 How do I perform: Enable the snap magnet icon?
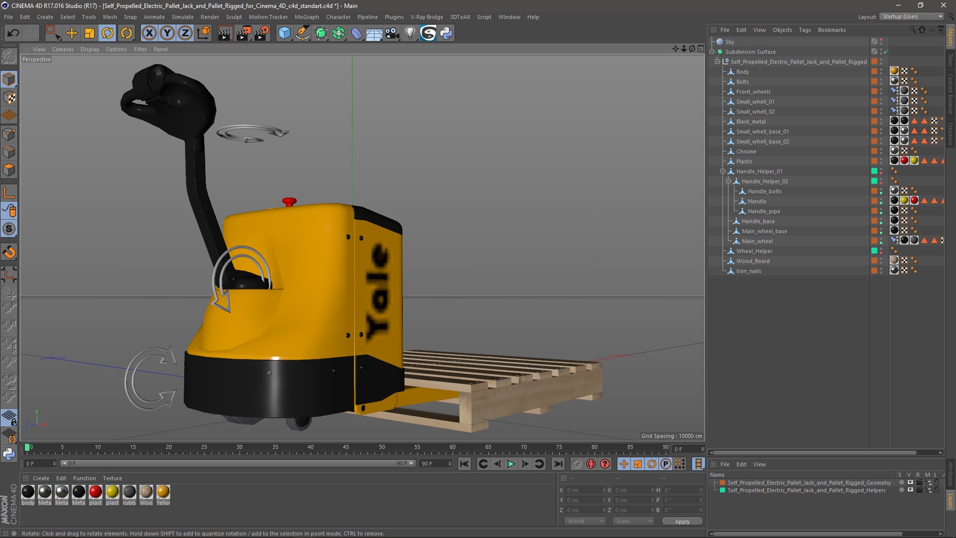[x=9, y=252]
